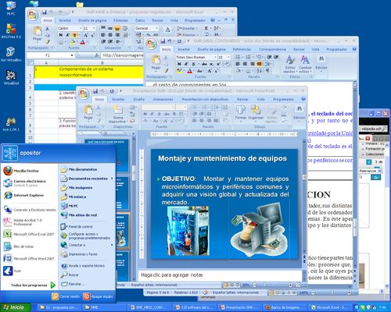
Task: Toggle subscript in Word ribbon
Action: [211, 64]
